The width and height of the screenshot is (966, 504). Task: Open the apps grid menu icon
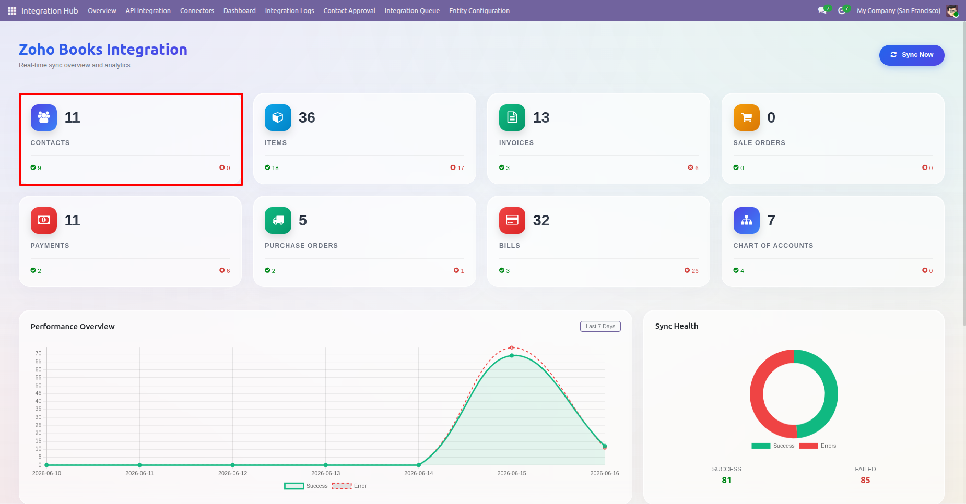pyautogui.click(x=12, y=10)
